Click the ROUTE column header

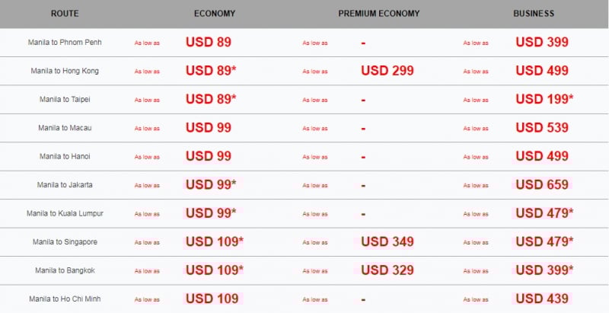click(x=65, y=14)
